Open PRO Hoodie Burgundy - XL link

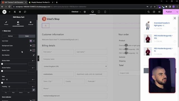click(x=163, y=50)
